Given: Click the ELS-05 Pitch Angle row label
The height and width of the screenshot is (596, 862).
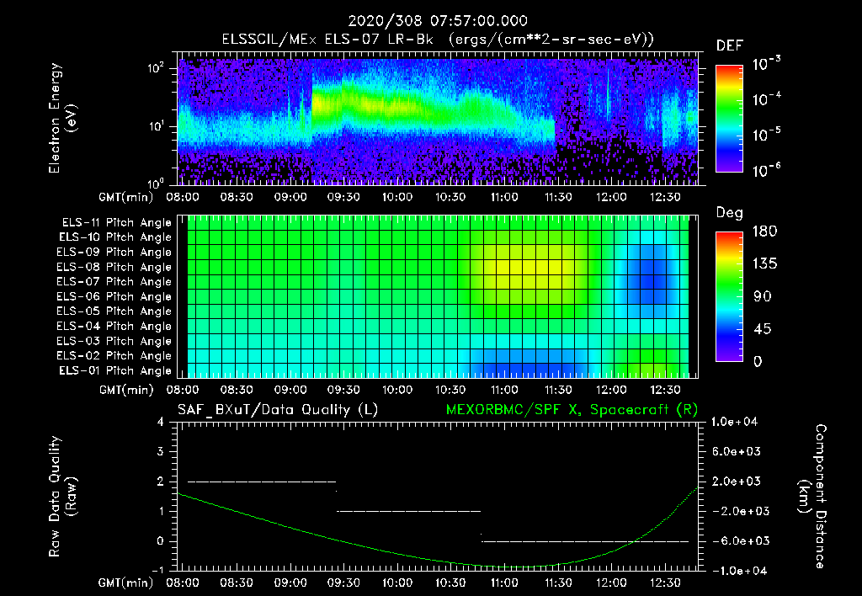Looking at the screenshot, I should point(114,311).
